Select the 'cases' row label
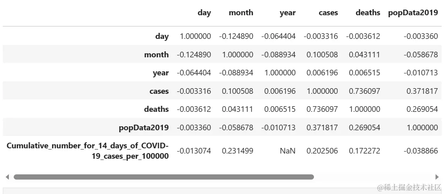Screen dimensions: 444x194 click(x=159, y=91)
